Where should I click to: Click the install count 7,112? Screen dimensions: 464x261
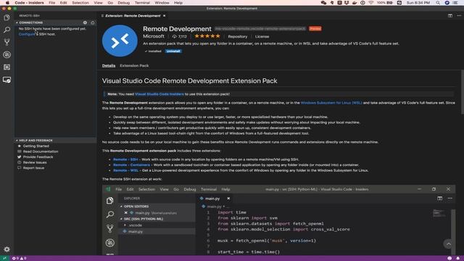180,37
